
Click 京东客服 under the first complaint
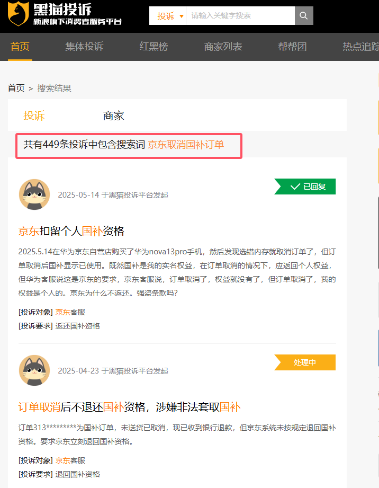pos(70,312)
